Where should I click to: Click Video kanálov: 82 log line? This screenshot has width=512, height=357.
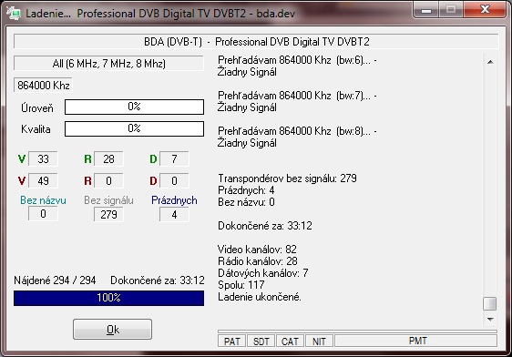[x=257, y=250]
